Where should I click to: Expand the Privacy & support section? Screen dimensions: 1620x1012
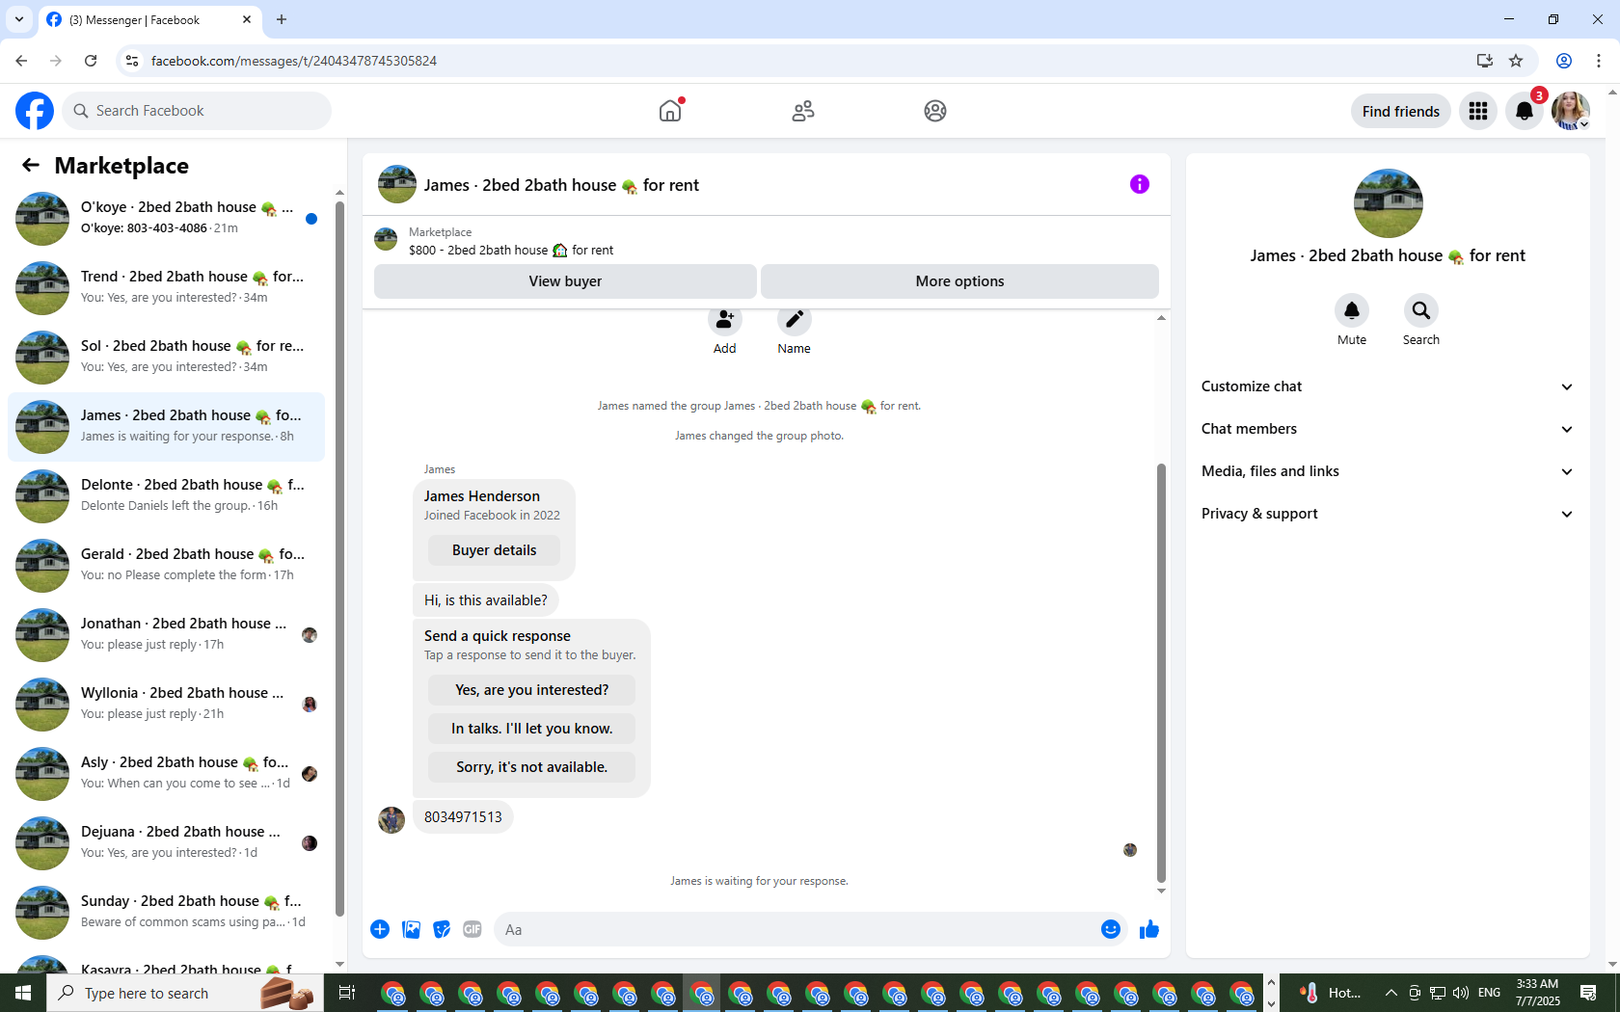1388,514
